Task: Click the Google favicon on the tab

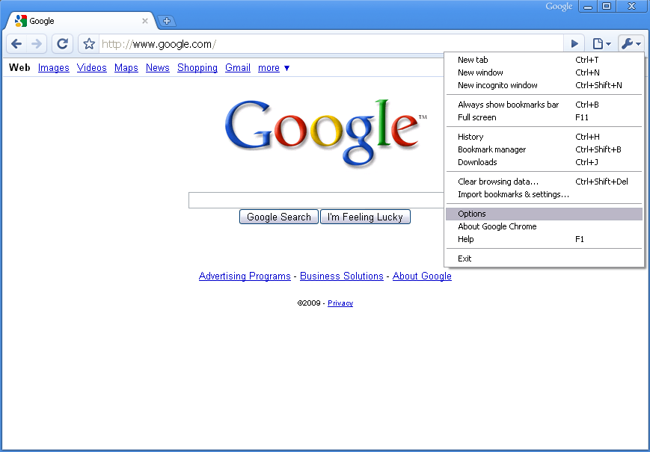Action: [21, 21]
